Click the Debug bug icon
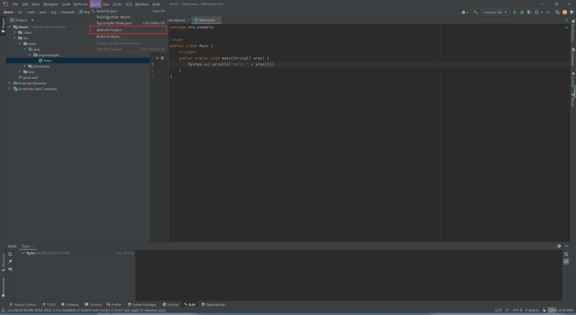This screenshot has width=576, height=315. coord(522,12)
